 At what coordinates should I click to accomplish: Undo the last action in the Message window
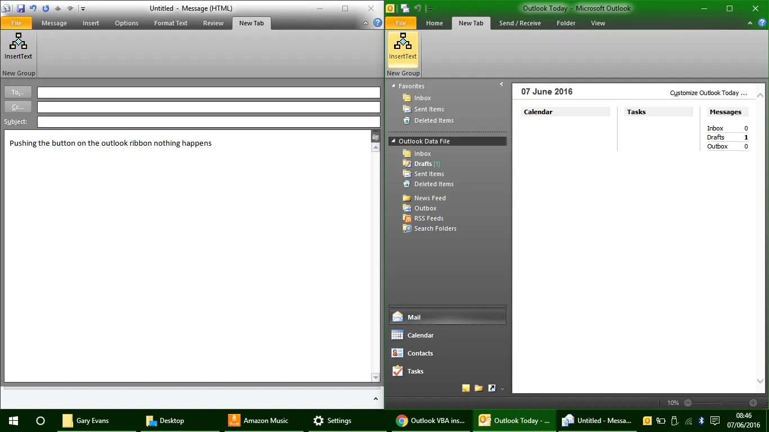(33, 8)
